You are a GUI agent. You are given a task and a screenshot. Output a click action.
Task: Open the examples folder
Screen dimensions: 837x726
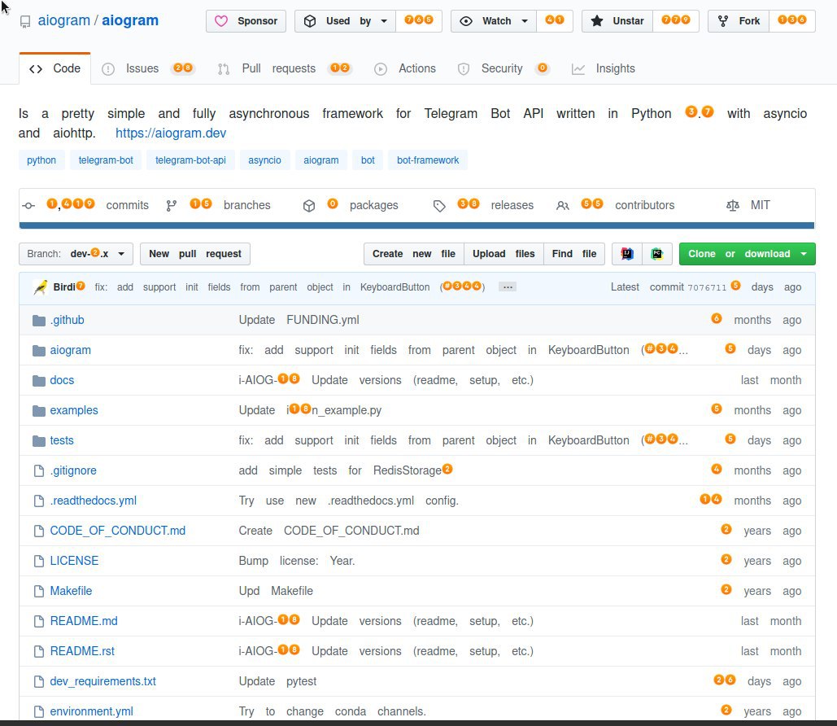click(x=74, y=410)
